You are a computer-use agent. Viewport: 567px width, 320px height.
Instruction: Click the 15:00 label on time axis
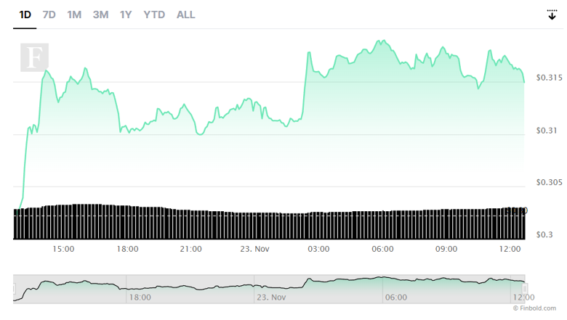point(64,249)
